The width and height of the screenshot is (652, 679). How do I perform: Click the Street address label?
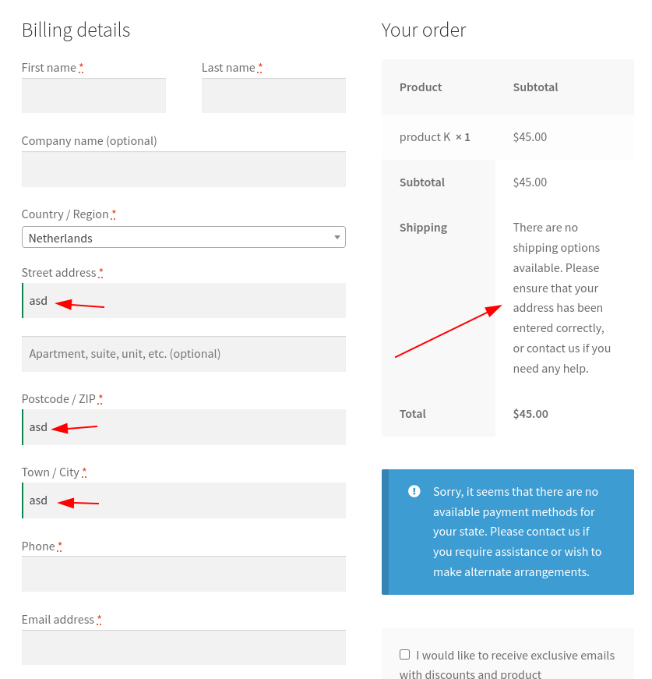[x=59, y=273]
